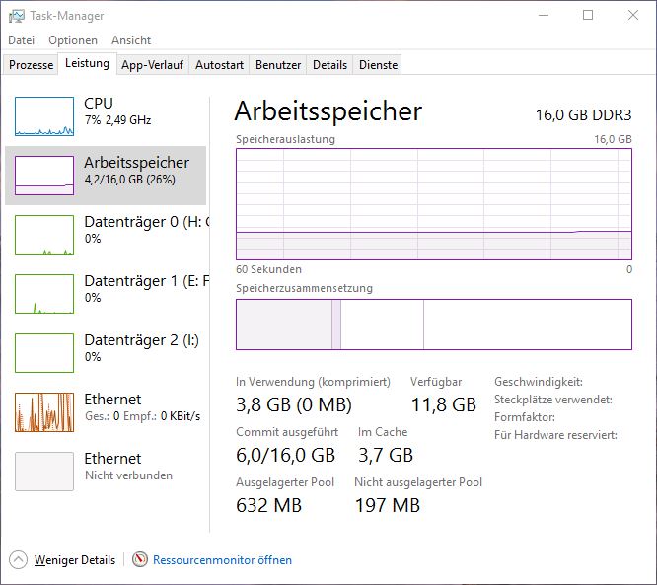Switch to the Prozesse tab
657x585 pixels.
click(x=31, y=65)
